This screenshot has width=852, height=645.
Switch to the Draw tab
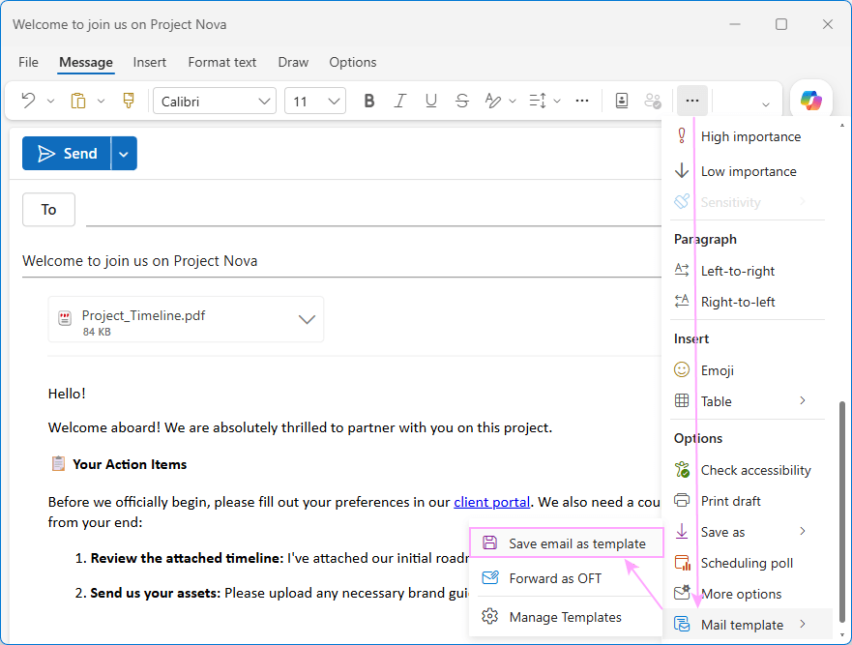(x=293, y=63)
